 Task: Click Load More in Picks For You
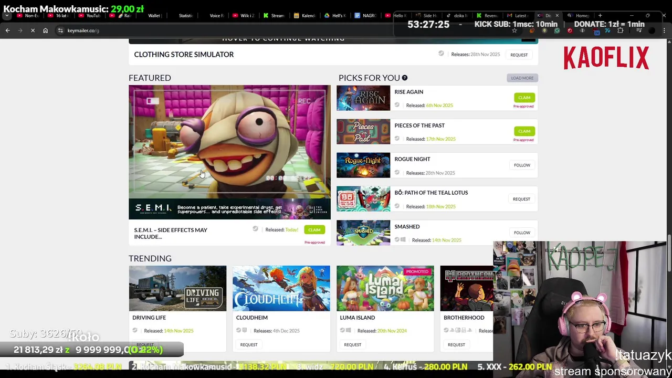coord(522,78)
